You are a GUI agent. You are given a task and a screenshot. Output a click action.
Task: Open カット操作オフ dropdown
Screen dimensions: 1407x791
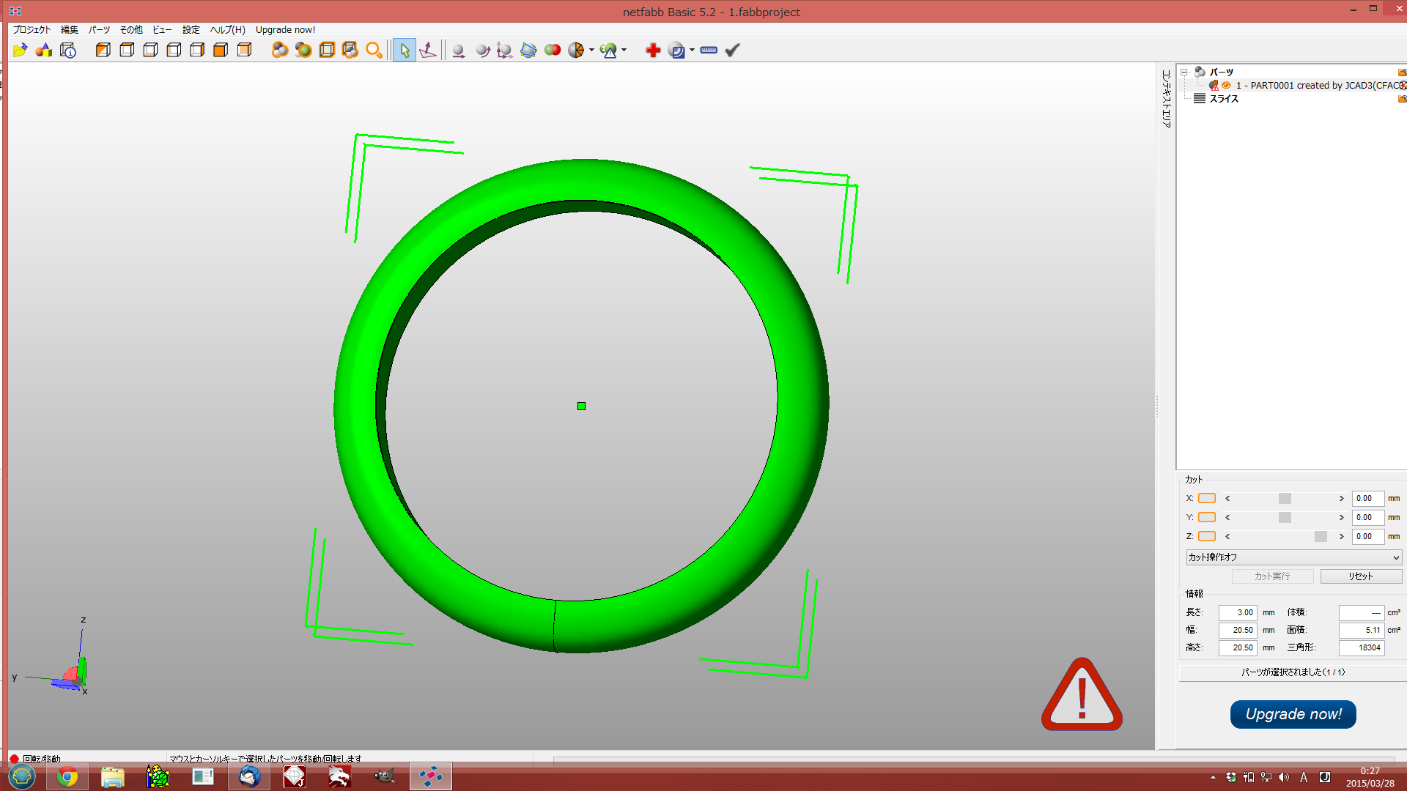tap(1293, 557)
